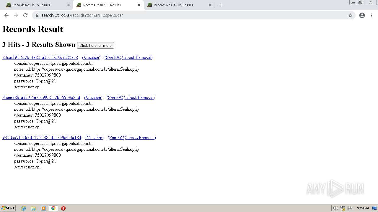378x212 pixels.
Task: Open removal FAQ for record 985dcc51
Action: click(132, 138)
